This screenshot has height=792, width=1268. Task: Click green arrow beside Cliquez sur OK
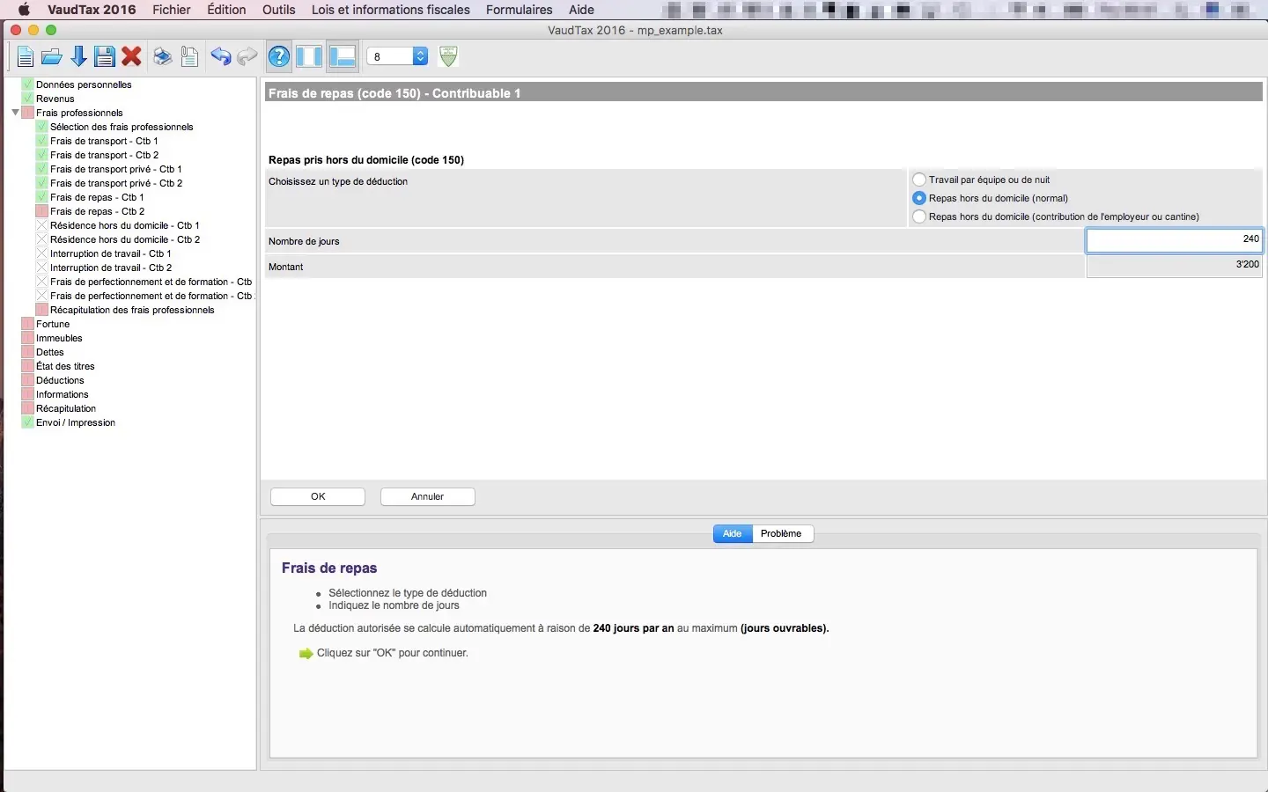pos(306,654)
